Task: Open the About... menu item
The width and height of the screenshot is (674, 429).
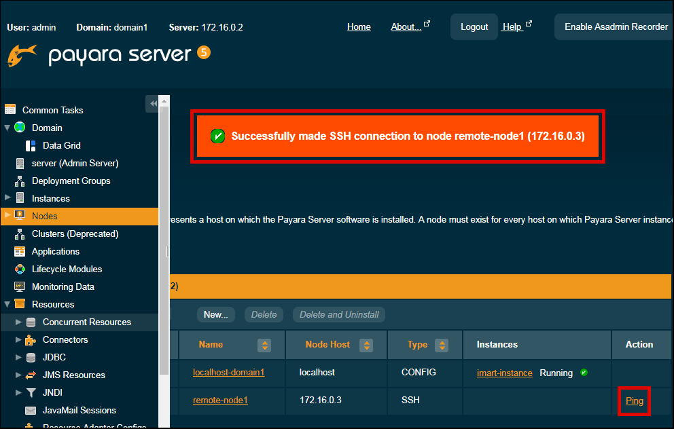Action: pyautogui.click(x=404, y=26)
